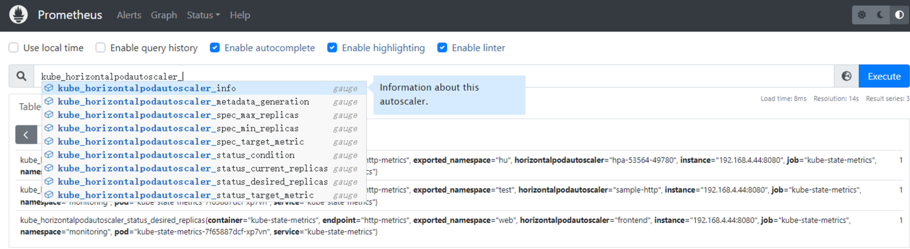Go to Graph page
Screen dimensions: 910x249
164,15
